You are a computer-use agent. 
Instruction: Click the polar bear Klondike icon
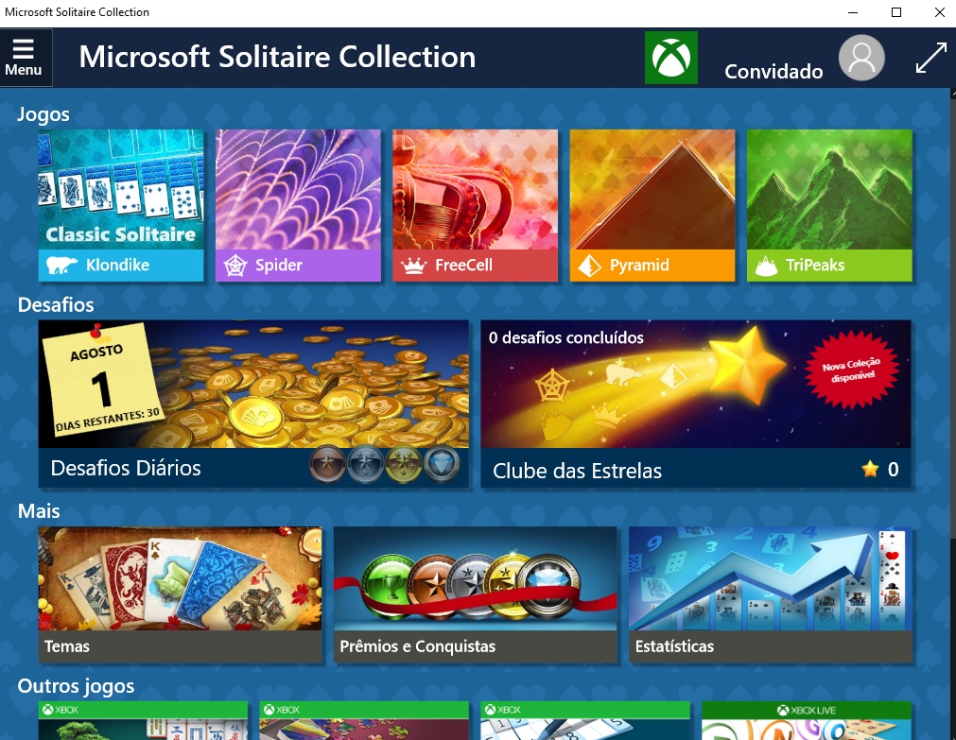point(61,266)
